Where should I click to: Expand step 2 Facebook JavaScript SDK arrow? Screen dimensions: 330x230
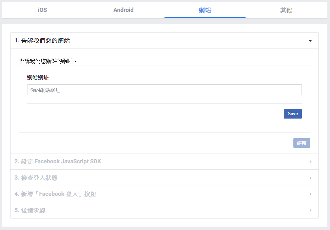pyautogui.click(x=310, y=162)
